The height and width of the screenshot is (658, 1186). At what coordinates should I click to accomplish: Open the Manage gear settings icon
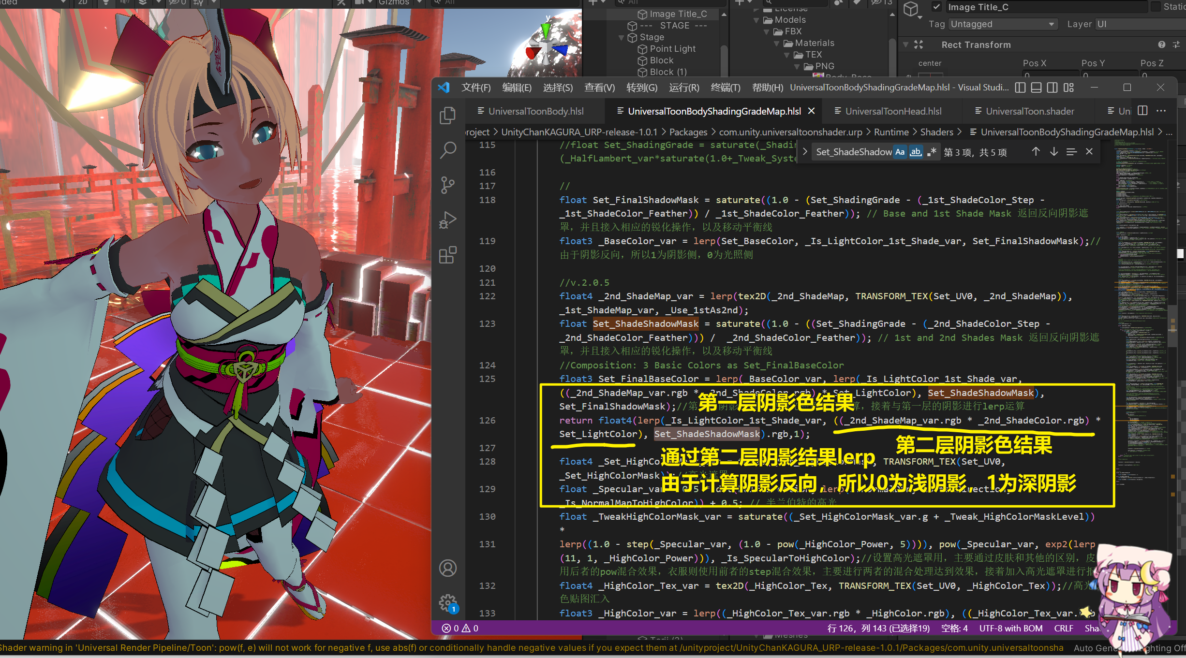tap(447, 603)
